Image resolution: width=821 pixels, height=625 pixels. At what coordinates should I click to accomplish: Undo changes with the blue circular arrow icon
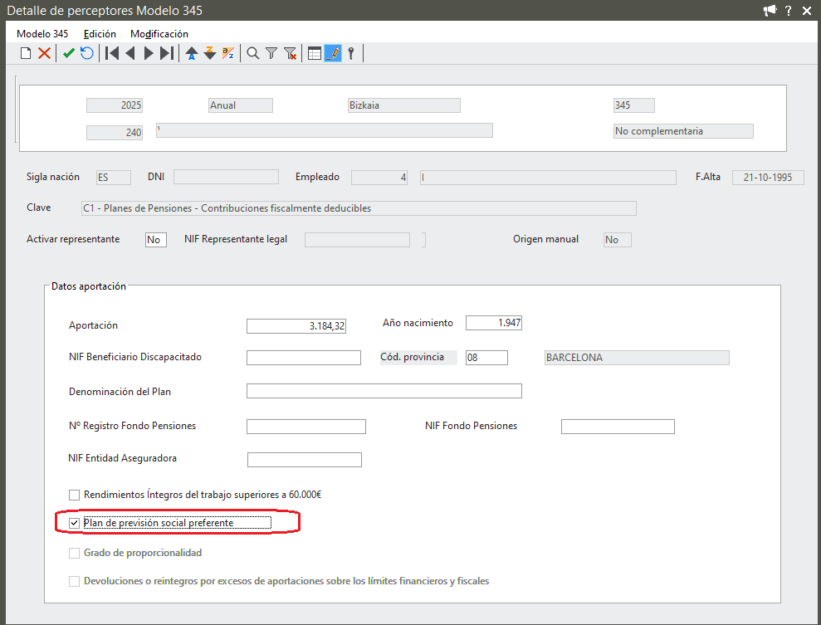86,54
